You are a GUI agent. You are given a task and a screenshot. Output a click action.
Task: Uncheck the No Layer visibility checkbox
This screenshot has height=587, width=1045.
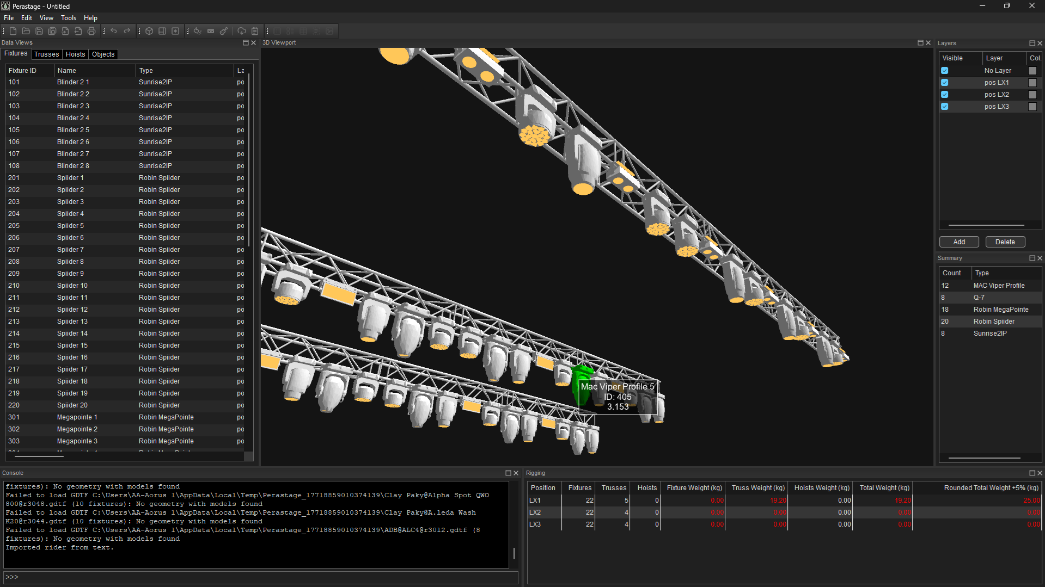click(945, 71)
